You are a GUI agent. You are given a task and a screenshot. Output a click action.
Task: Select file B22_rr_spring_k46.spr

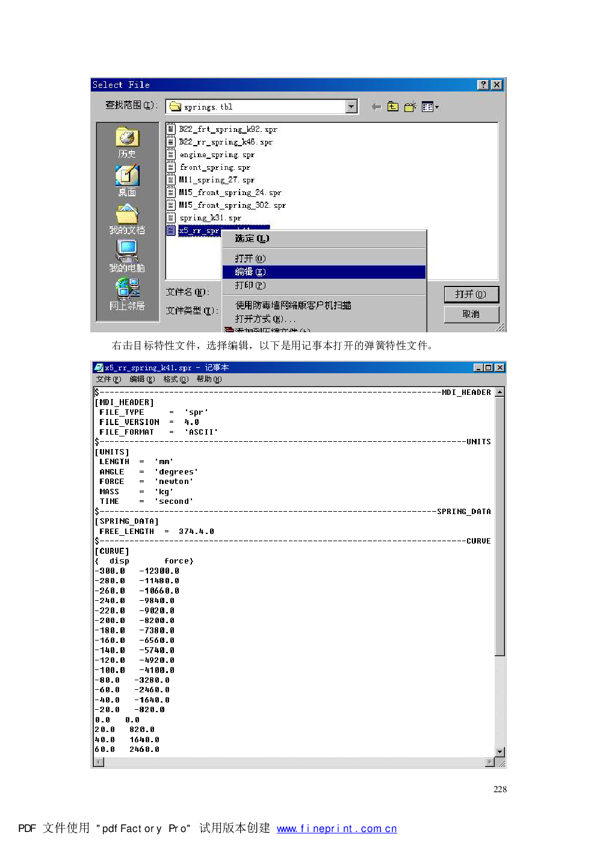pyautogui.click(x=220, y=141)
